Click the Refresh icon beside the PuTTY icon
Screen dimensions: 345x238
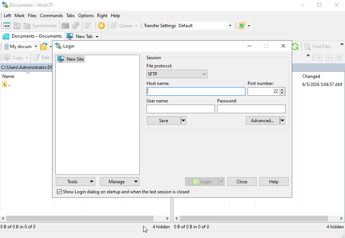point(88,26)
